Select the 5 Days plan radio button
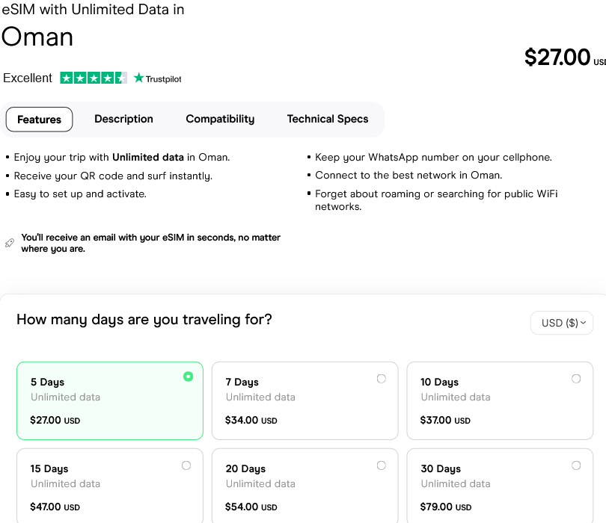 coord(188,377)
